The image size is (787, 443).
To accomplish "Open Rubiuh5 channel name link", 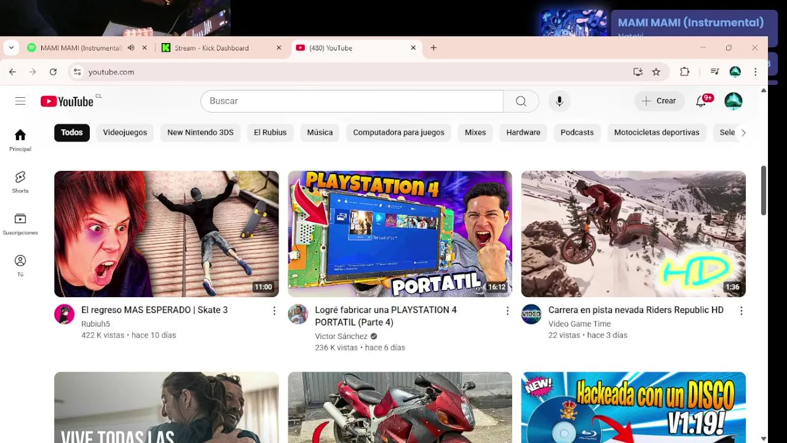I will click(95, 324).
